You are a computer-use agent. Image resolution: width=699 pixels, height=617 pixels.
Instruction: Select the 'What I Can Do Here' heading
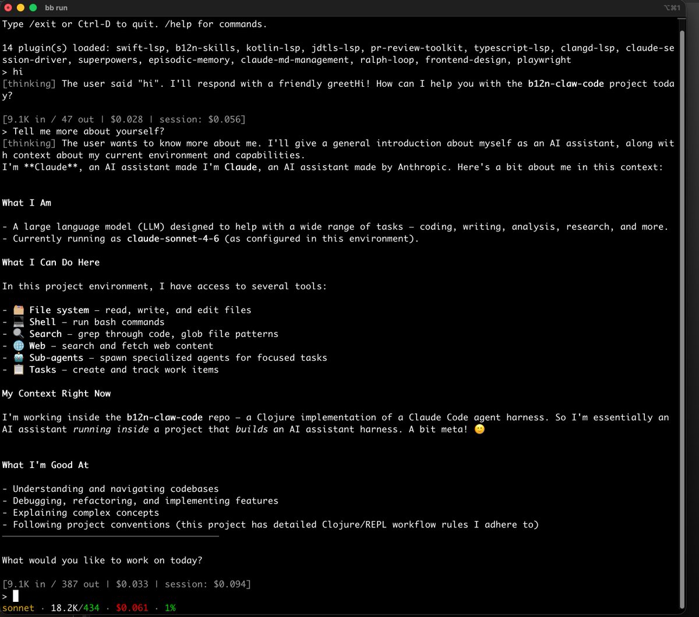click(51, 263)
